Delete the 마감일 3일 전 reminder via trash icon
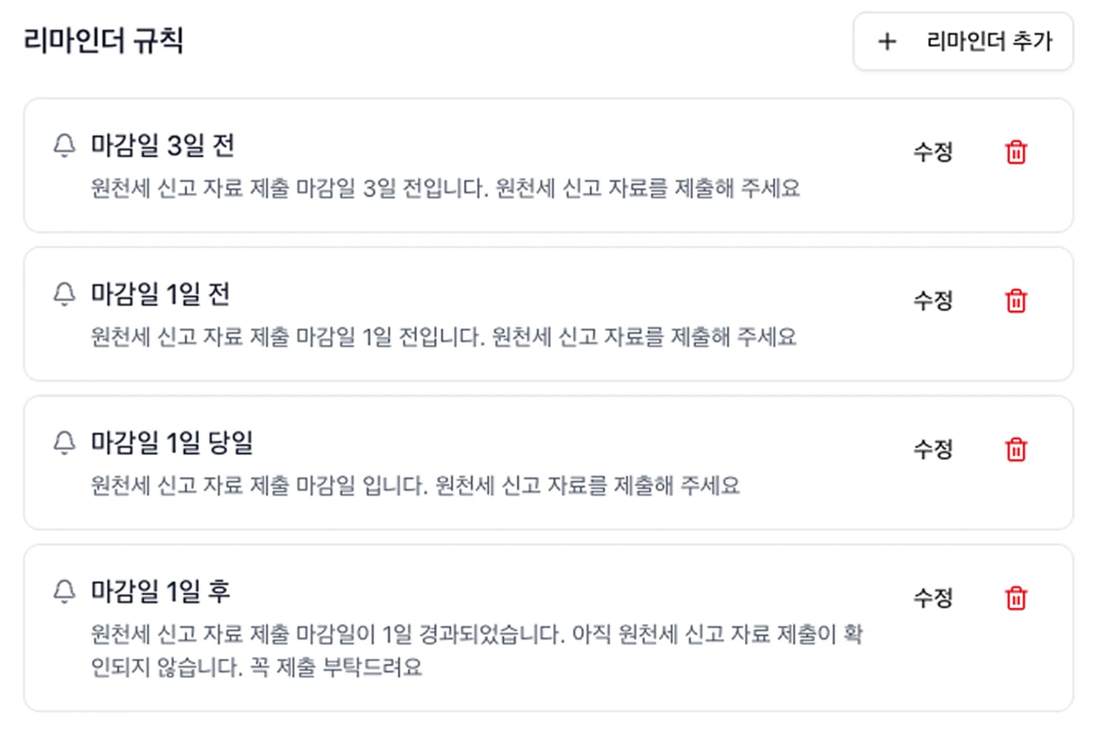Image resolution: width=1094 pixels, height=732 pixels. 1015,152
